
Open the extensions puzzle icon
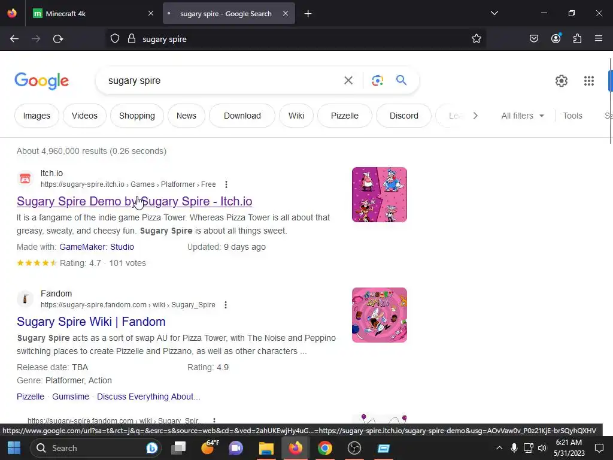578,39
